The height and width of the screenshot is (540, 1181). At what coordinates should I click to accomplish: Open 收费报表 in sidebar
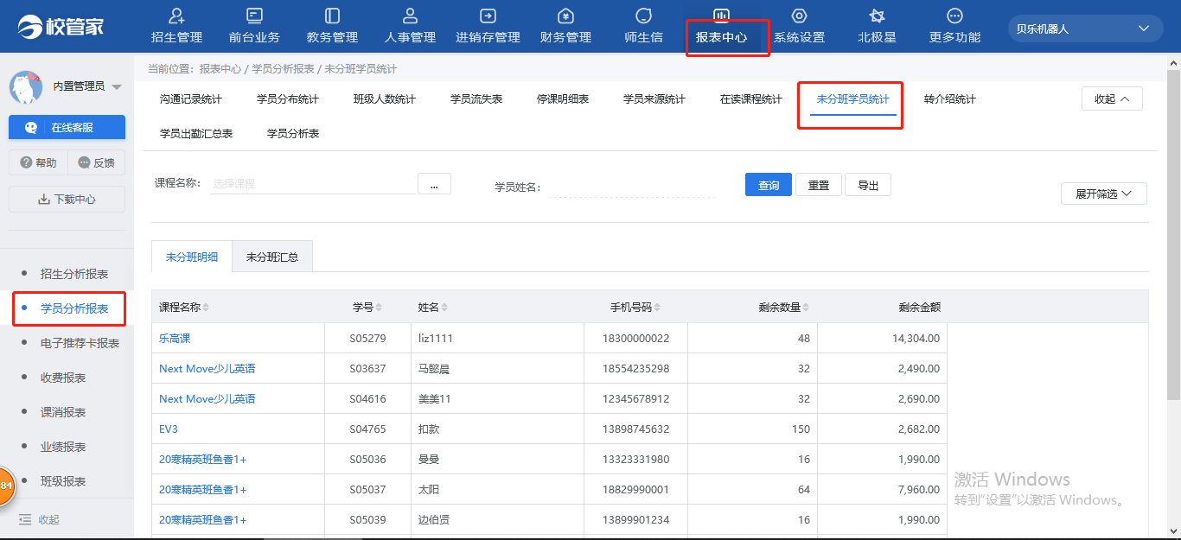click(x=63, y=378)
